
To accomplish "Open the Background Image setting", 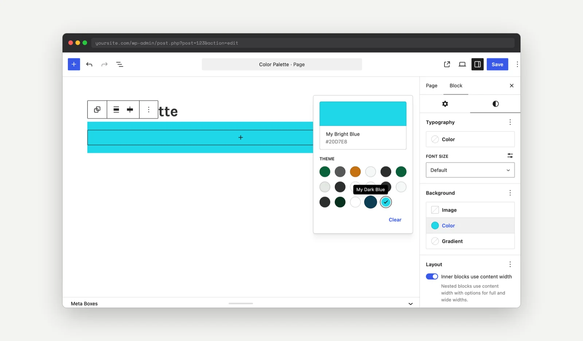I will coord(470,210).
